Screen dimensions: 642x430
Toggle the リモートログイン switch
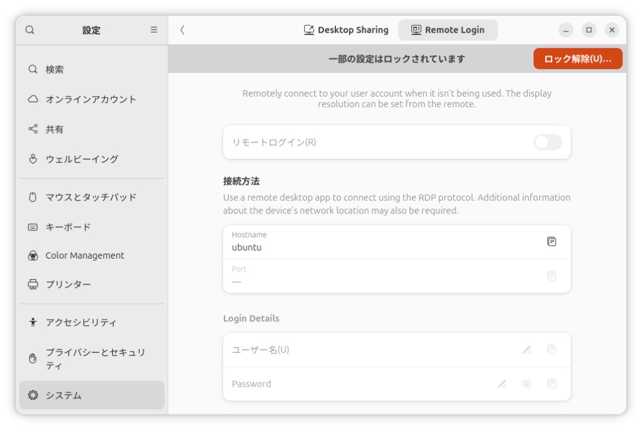547,142
